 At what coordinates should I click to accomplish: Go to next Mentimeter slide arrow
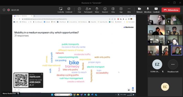(x=19, y=90)
